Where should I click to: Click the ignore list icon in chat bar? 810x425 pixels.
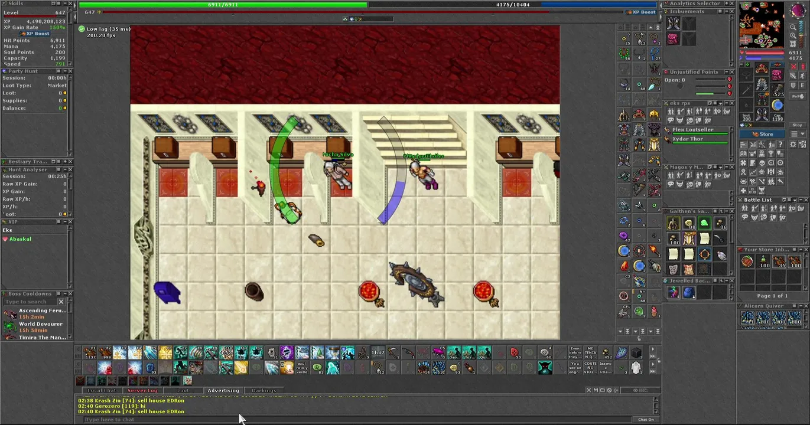(x=610, y=390)
